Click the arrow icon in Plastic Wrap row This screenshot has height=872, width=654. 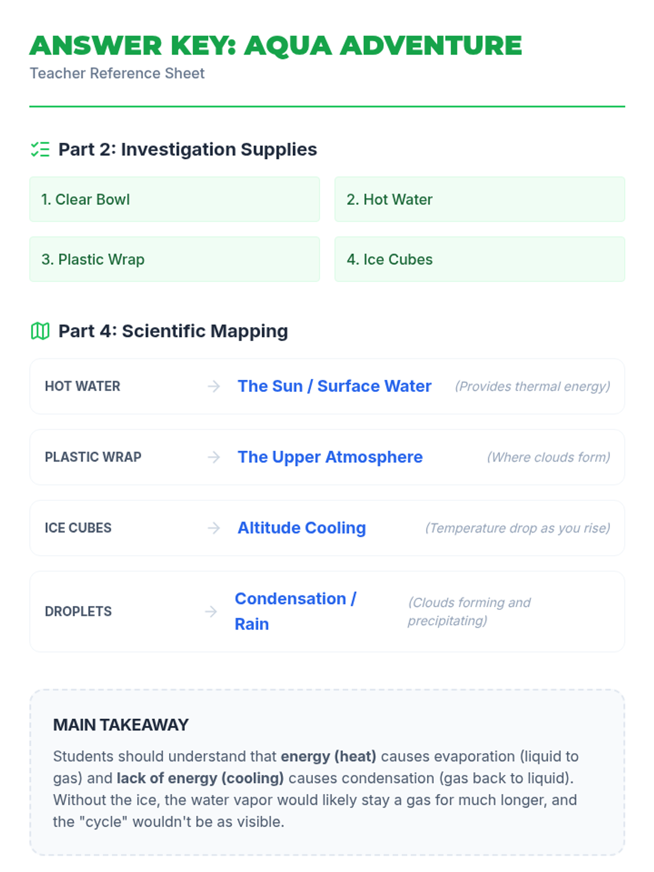pos(214,457)
